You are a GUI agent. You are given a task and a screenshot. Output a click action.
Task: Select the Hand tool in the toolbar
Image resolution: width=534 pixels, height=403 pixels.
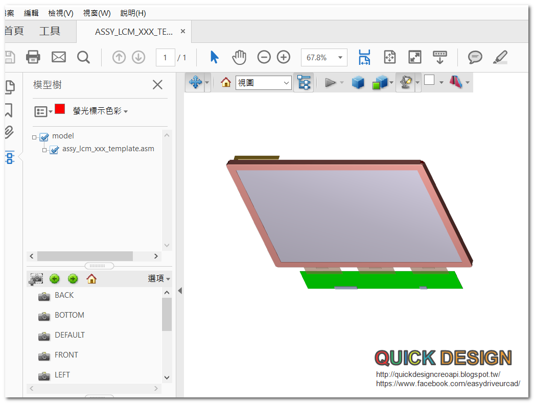239,57
